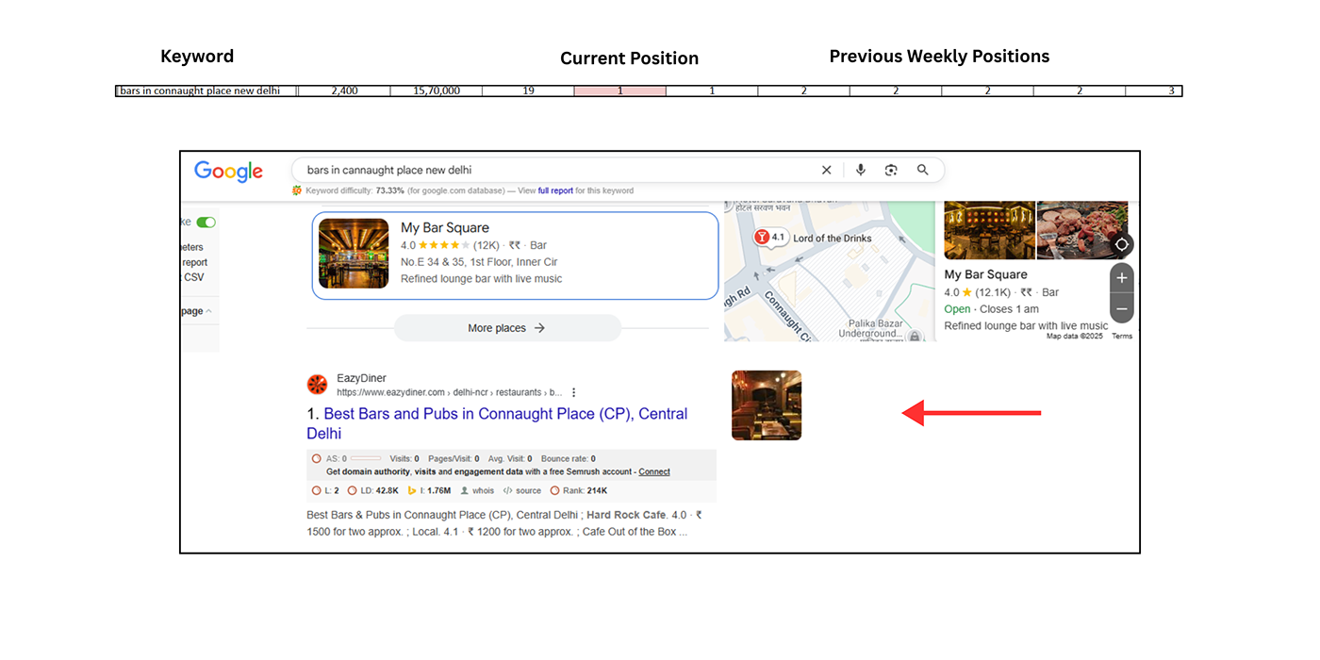Click inside the Google search text field
The height and width of the screenshot is (660, 1320).
[547, 170]
